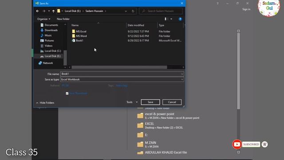Click the SUBSCRIBED button

coord(251,144)
